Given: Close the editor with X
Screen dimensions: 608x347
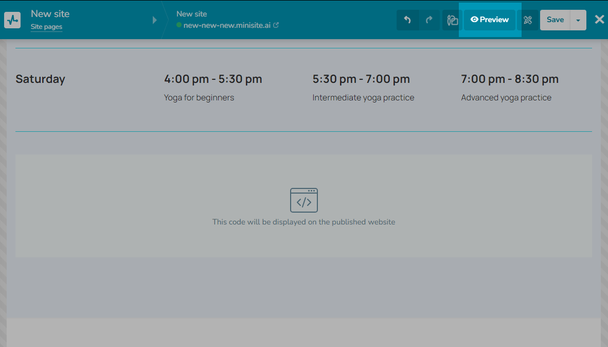Looking at the screenshot, I should (x=599, y=20).
